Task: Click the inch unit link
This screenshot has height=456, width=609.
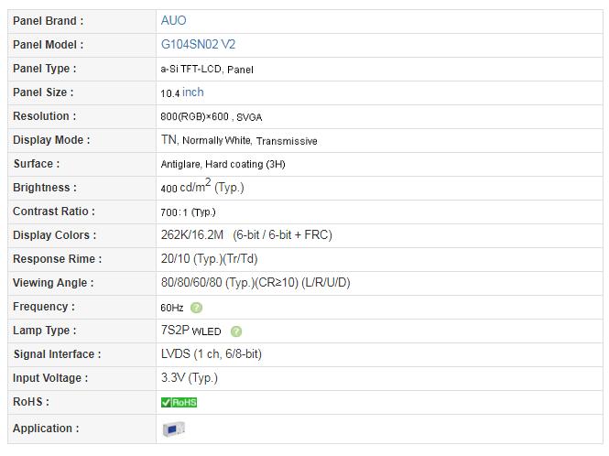Action: (x=193, y=92)
